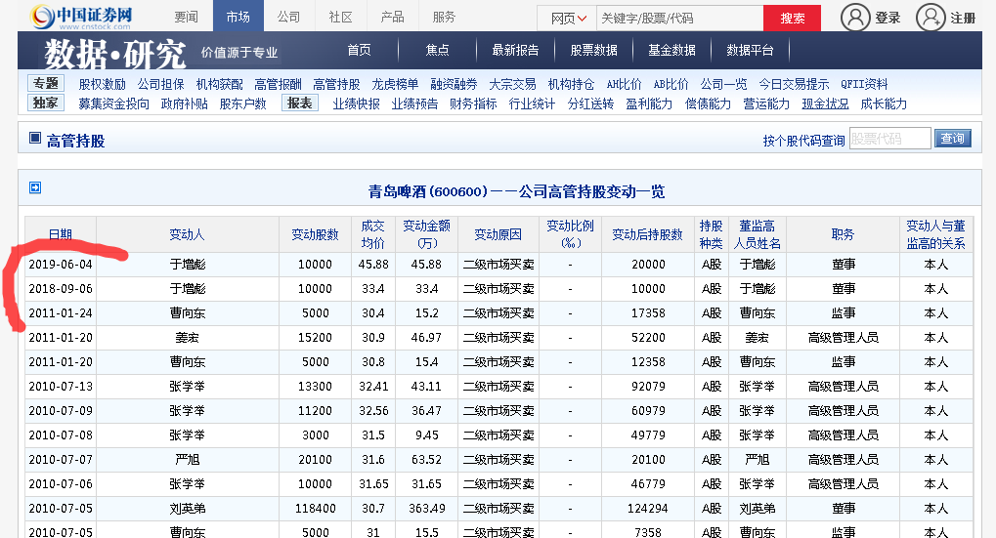Click the date cell 2018-09-06
This screenshot has height=538, width=996.
[61, 289]
